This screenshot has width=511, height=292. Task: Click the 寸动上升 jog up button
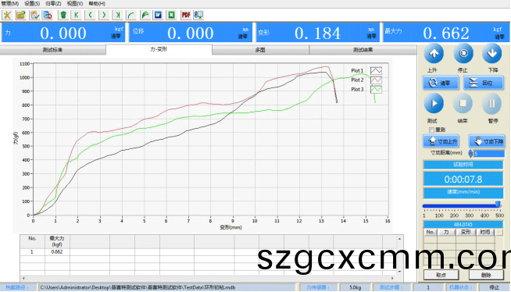(441, 141)
